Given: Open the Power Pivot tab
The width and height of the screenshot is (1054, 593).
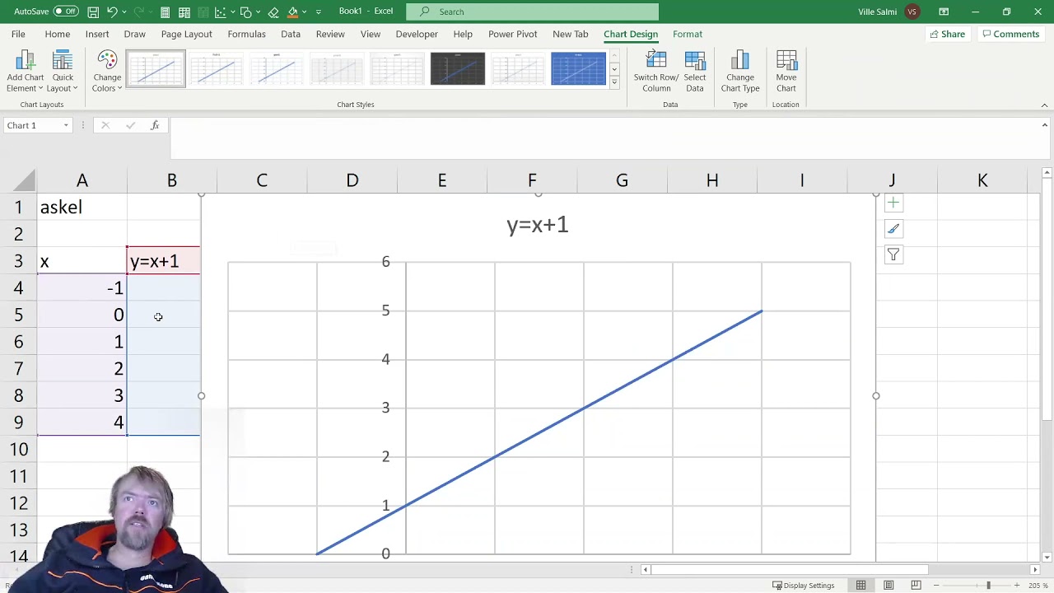Looking at the screenshot, I should coord(512,34).
